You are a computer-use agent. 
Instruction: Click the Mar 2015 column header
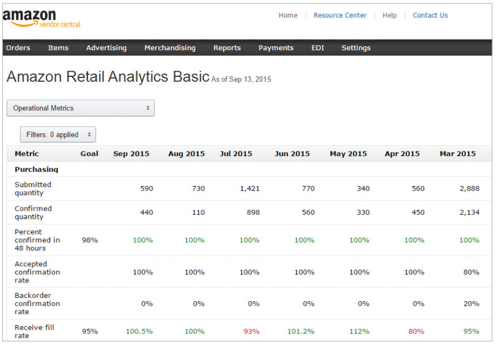pos(458,154)
